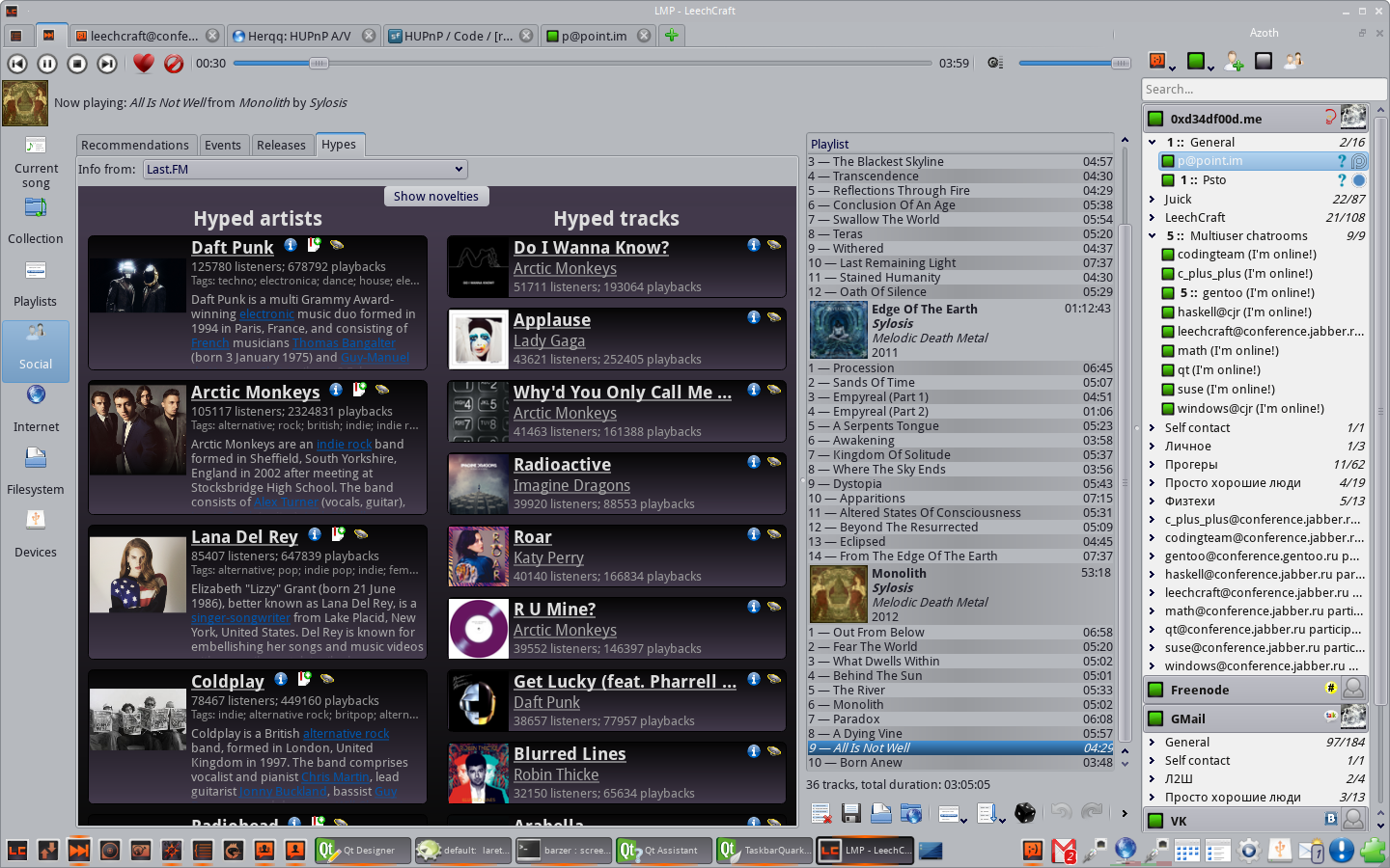
Task: Switch to the Releases tab
Action: (x=281, y=145)
